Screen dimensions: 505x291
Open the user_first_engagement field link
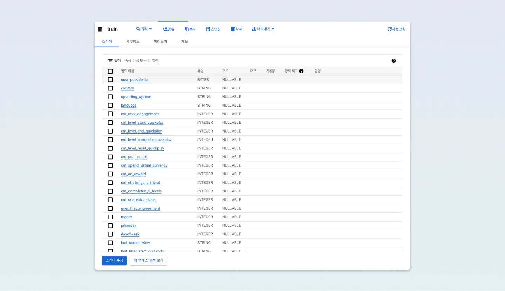(140, 209)
